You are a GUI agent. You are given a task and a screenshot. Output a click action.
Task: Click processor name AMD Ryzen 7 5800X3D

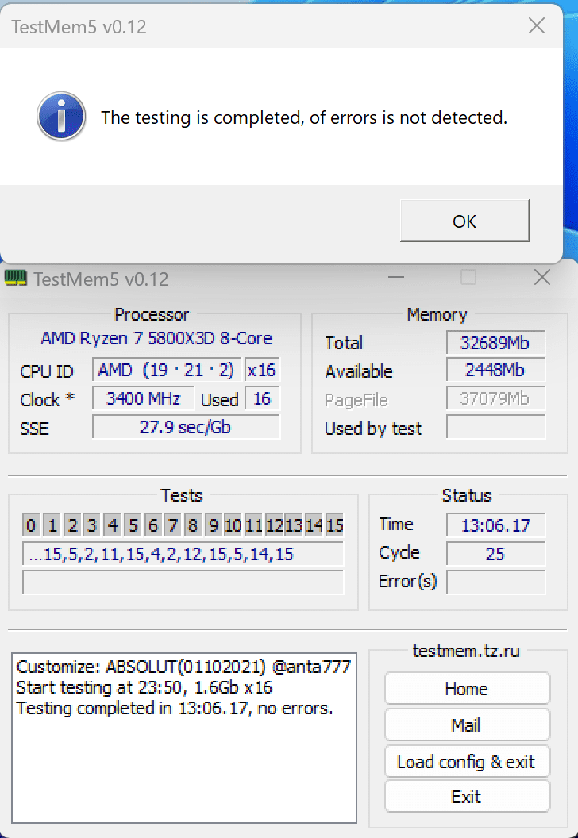(156, 338)
